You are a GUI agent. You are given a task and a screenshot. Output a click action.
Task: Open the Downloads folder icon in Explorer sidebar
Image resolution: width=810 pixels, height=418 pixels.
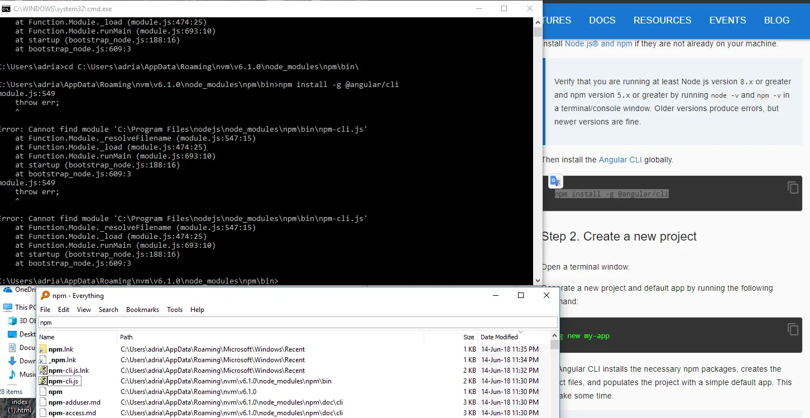(x=12, y=361)
